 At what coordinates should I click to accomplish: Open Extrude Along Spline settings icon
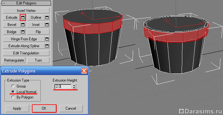point(47,46)
